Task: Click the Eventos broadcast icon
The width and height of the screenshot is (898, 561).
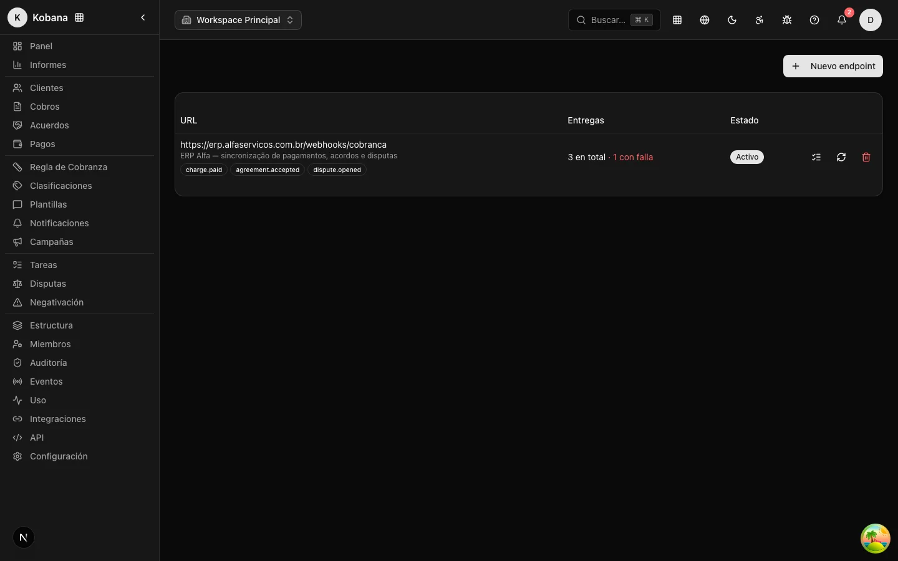Action: [x=17, y=381]
